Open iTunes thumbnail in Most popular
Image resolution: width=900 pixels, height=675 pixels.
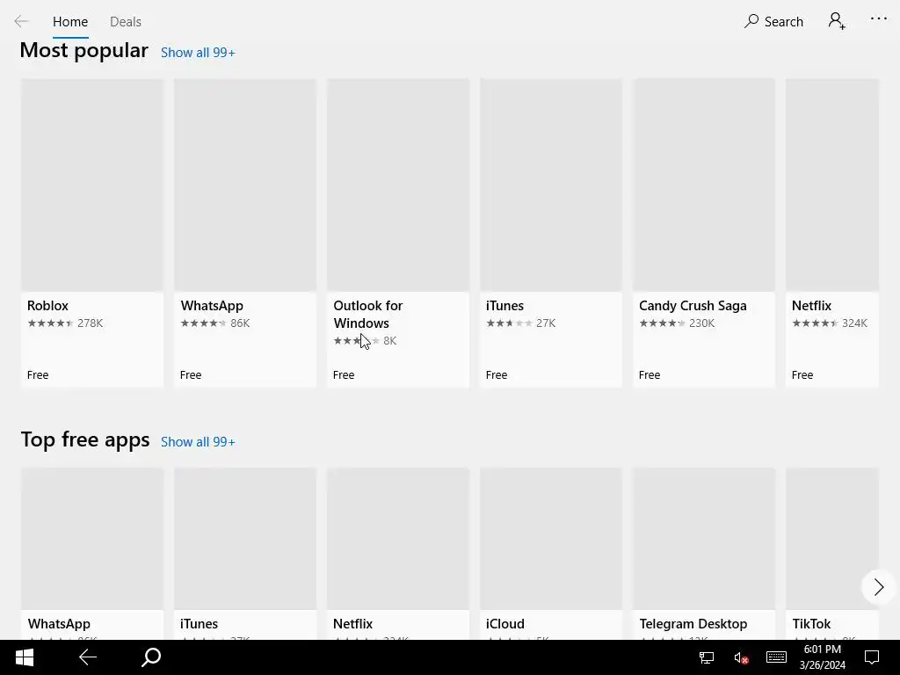click(x=551, y=185)
